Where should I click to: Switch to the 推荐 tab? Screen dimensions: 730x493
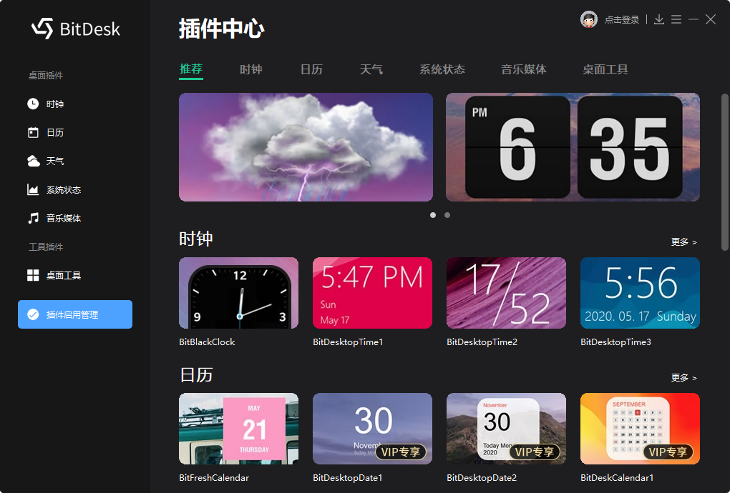point(190,69)
